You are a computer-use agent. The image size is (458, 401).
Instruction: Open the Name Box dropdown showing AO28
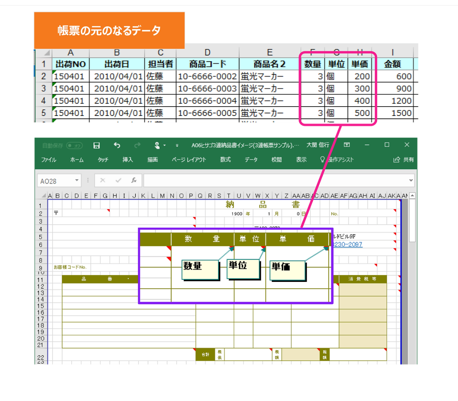tap(76, 181)
